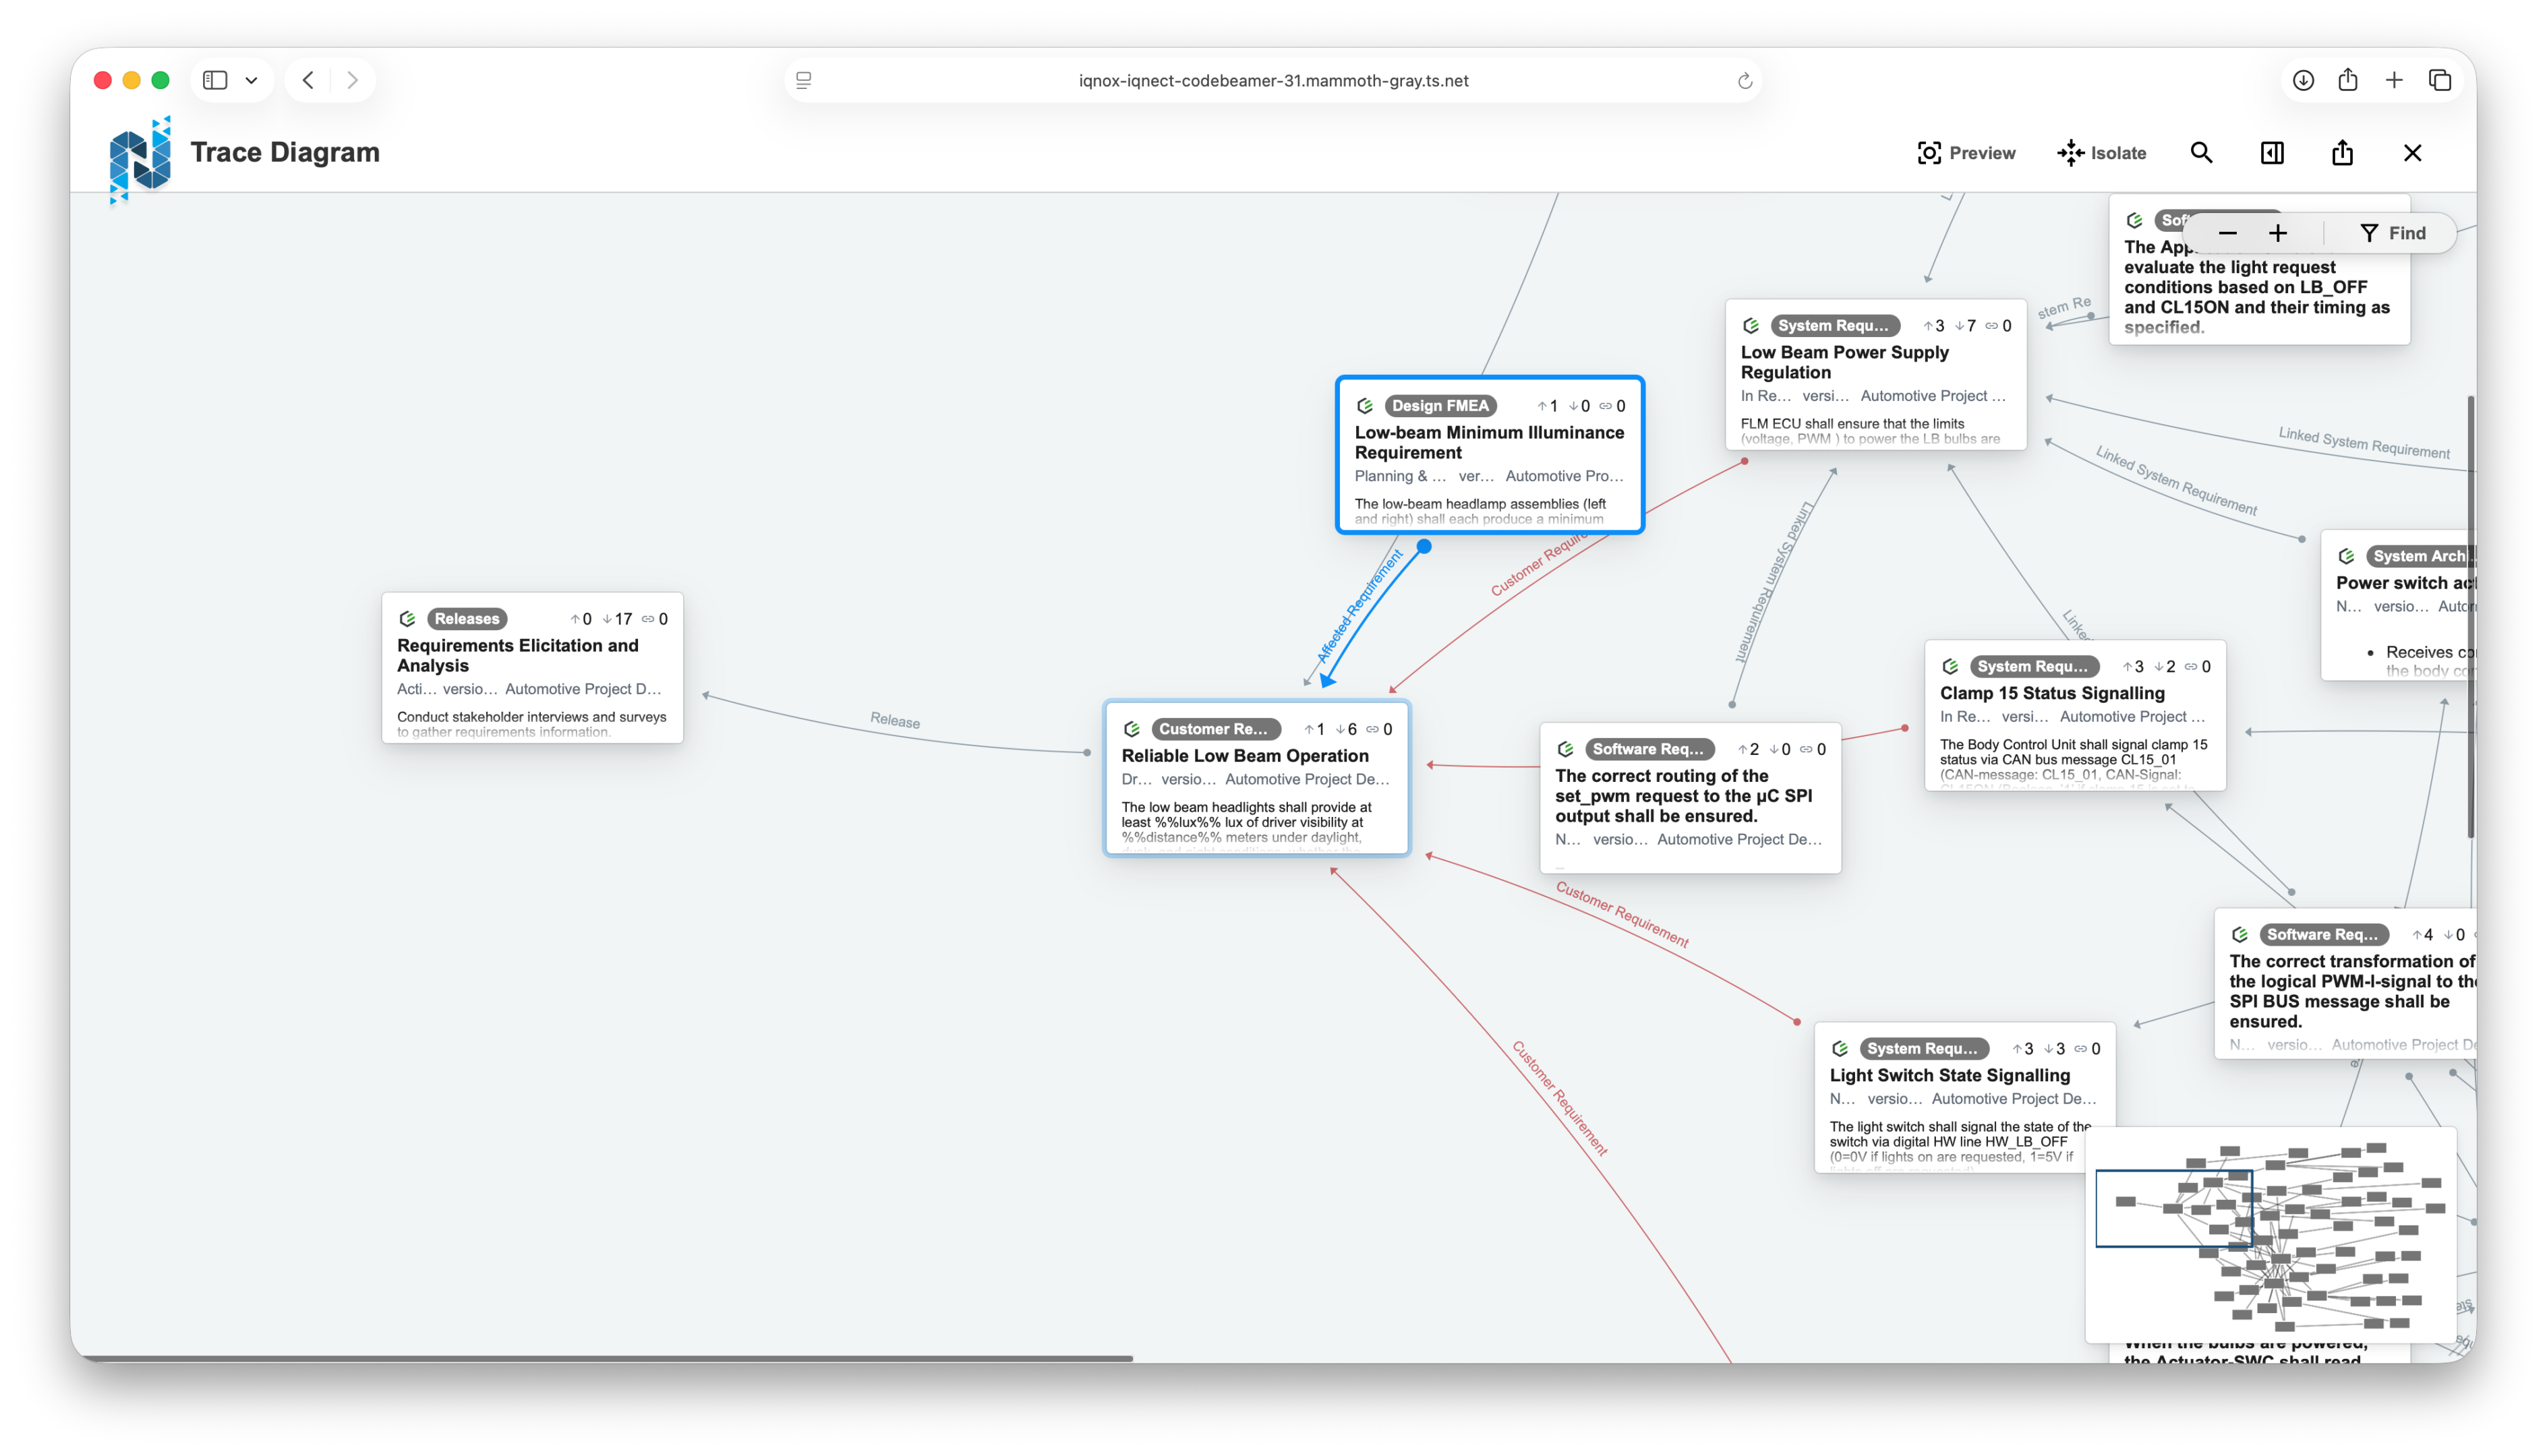The height and width of the screenshot is (1456, 2547).
Task: Click the Trace Diagram app logo
Action: pos(139,160)
